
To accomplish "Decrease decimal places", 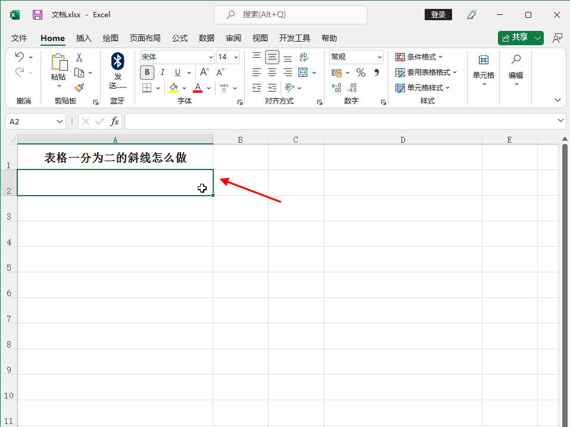I will point(352,87).
